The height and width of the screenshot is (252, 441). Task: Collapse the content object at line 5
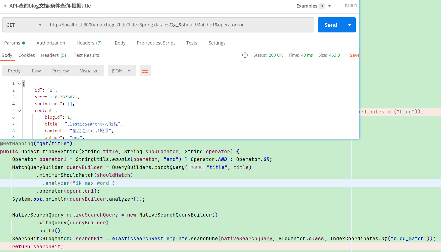19,110
